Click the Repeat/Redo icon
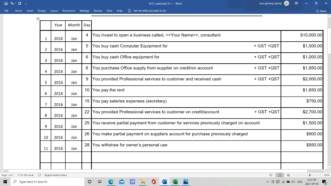 20,3
